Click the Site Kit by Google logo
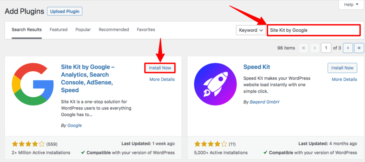The width and height of the screenshot is (365, 162). (x=32, y=84)
